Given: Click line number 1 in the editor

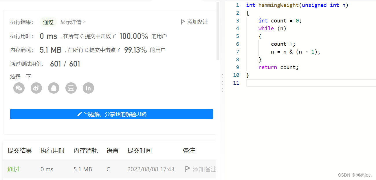Looking at the screenshot, I should 238,5.
